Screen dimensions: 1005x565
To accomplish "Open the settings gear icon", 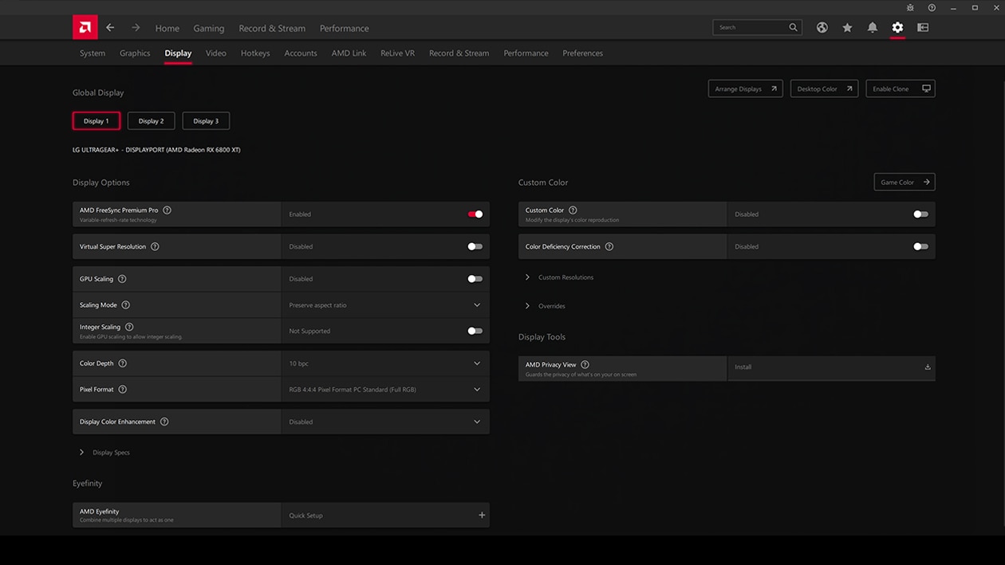I will pos(897,27).
